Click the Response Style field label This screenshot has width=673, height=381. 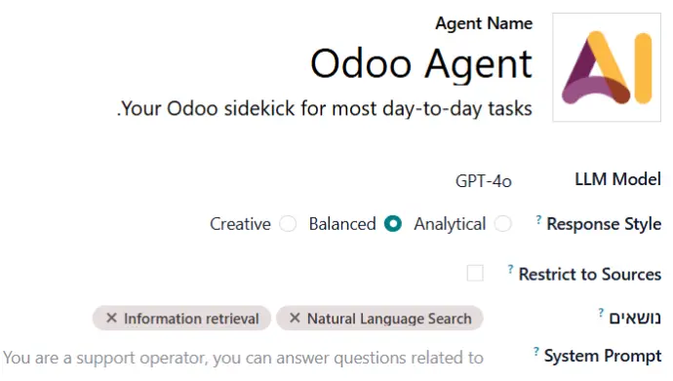(x=604, y=224)
